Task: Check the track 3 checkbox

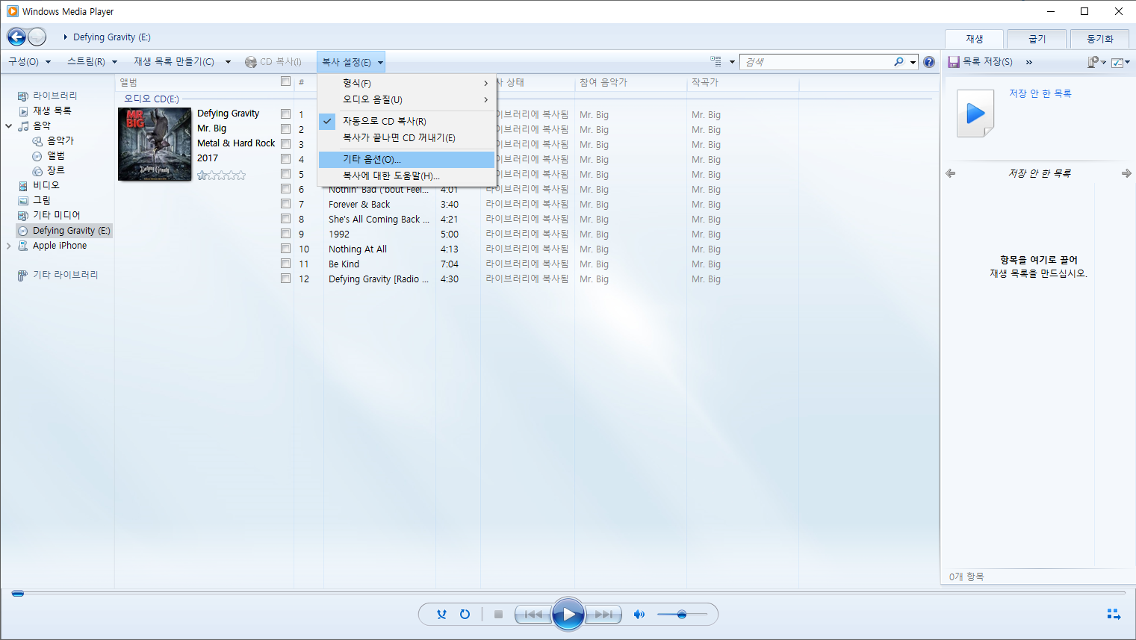Action: [x=285, y=144]
